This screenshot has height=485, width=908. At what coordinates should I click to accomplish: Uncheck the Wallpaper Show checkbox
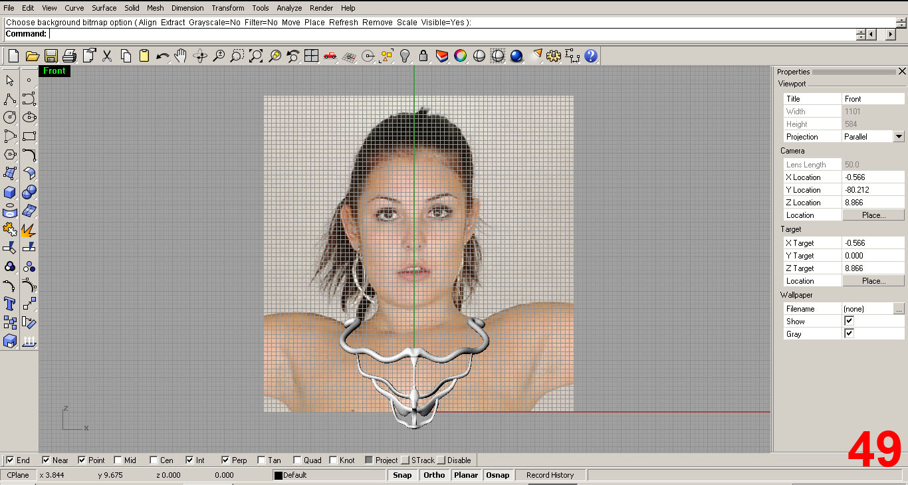click(849, 321)
